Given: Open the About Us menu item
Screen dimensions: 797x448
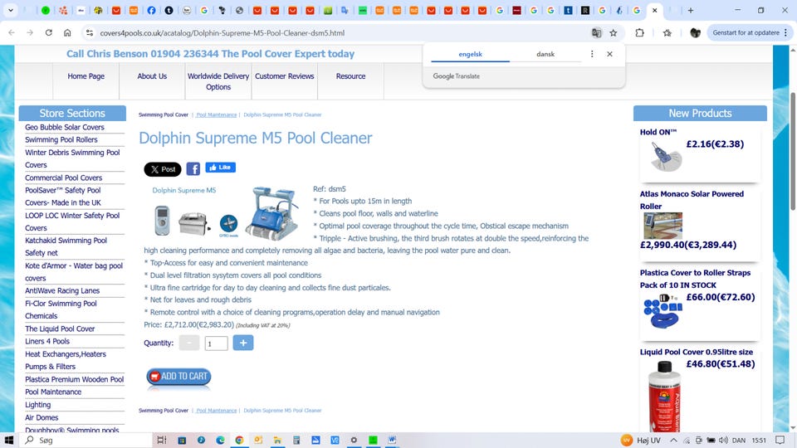Looking at the screenshot, I should point(152,76).
